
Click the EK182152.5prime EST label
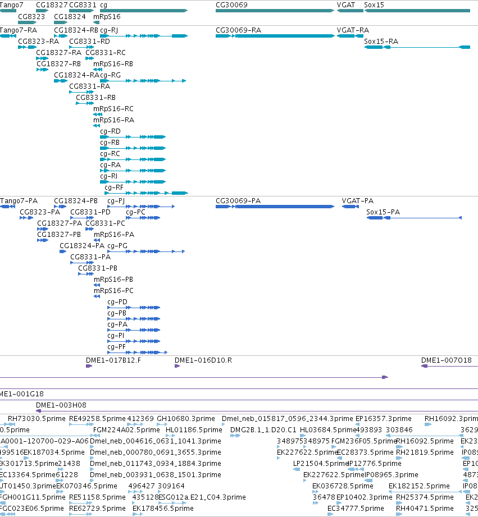tap(419, 486)
